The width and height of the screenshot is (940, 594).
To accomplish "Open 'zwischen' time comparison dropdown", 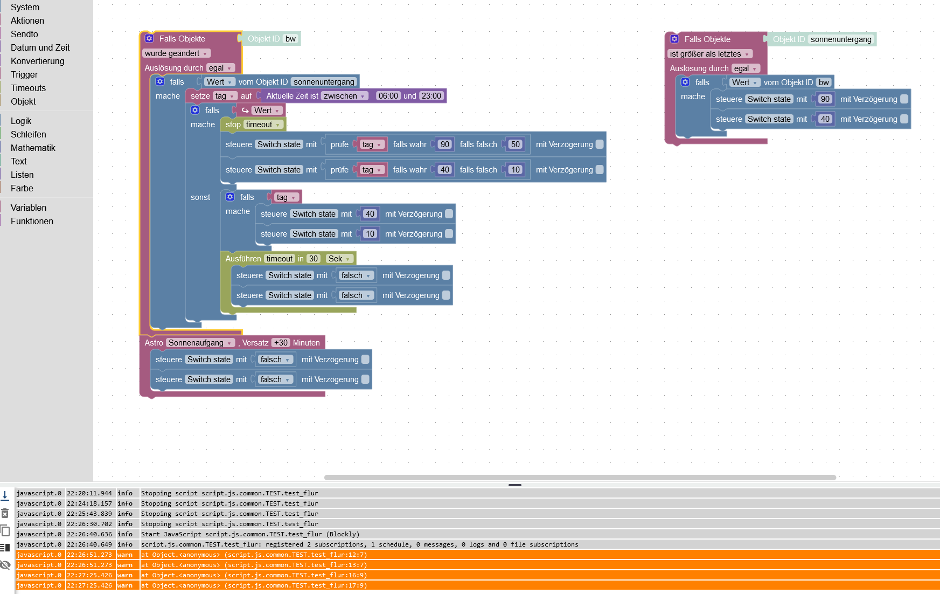I will pyautogui.click(x=345, y=96).
